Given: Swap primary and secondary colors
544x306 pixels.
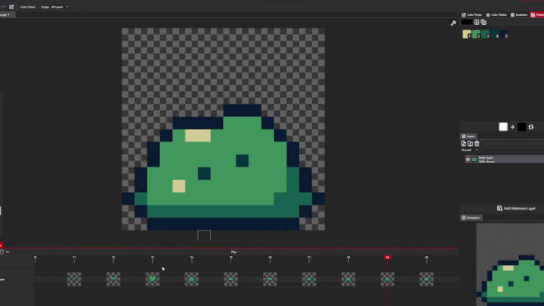Looking at the screenshot, I should pyautogui.click(x=531, y=127).
